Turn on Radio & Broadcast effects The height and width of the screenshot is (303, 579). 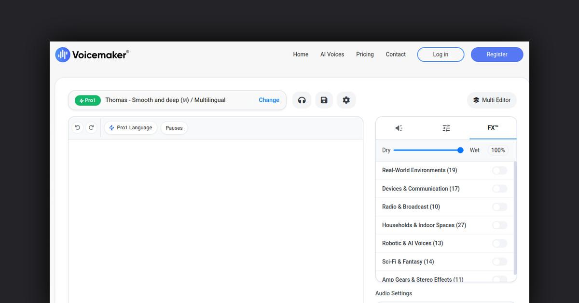[499, 207]
